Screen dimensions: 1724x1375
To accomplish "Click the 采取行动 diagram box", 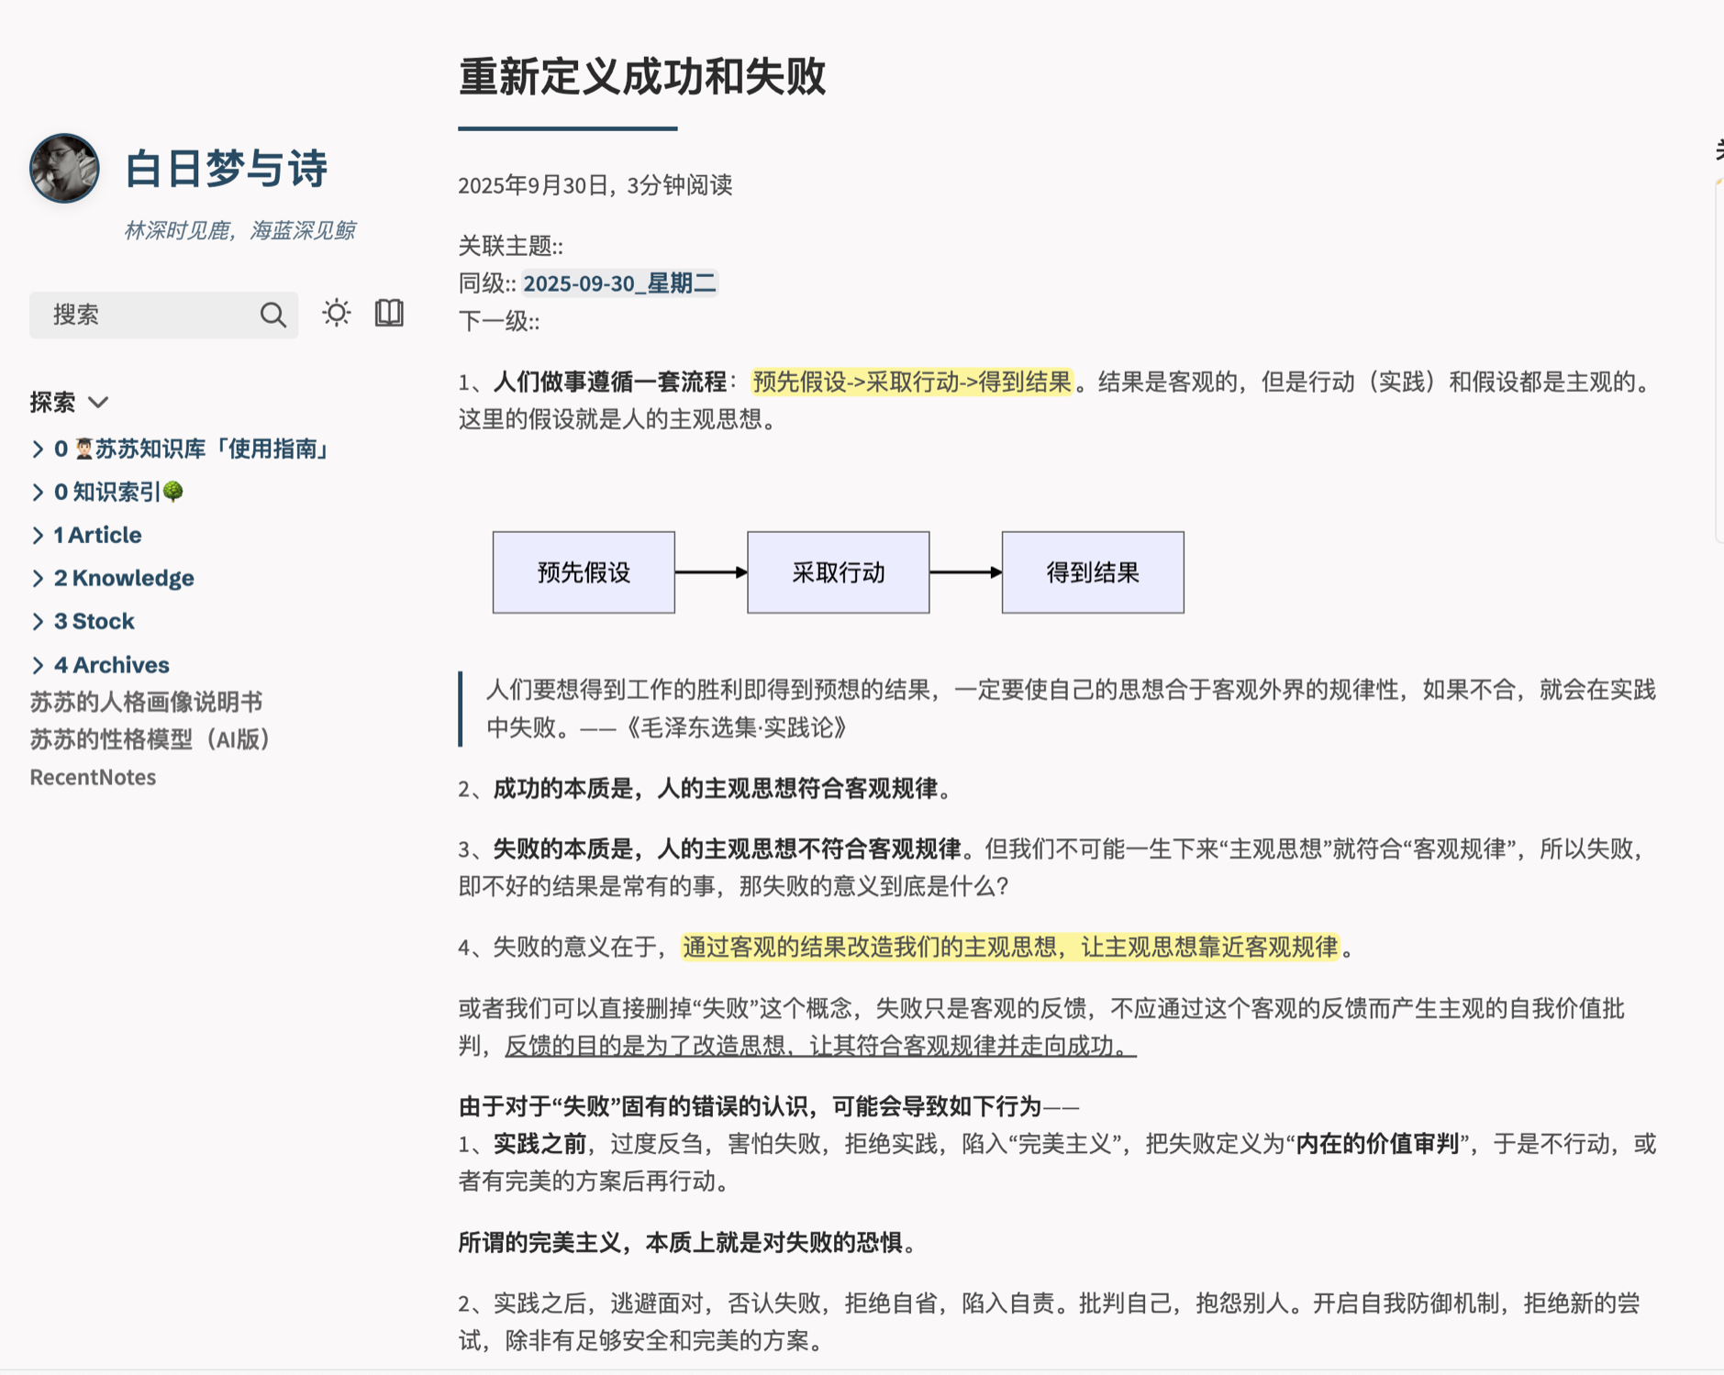I will pyautogui.click(x=838, y=572).
